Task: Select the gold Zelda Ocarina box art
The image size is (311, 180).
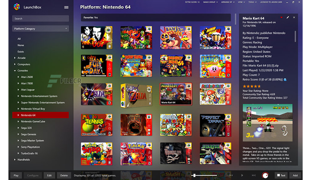Action: tap(136, 96)
